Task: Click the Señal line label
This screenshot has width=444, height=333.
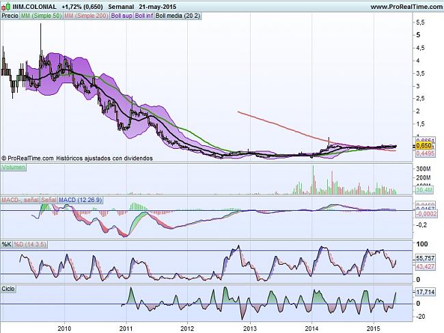Action: click(49, 200)
